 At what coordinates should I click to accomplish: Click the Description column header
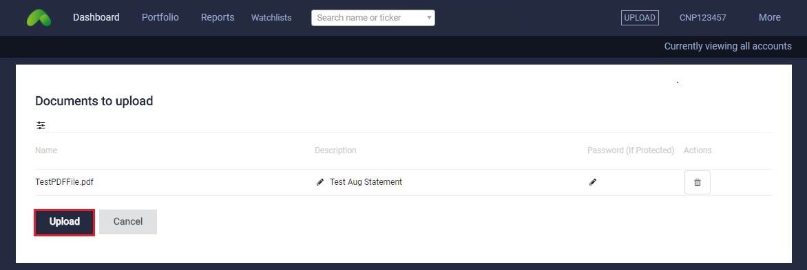click(x=335, y=150)
